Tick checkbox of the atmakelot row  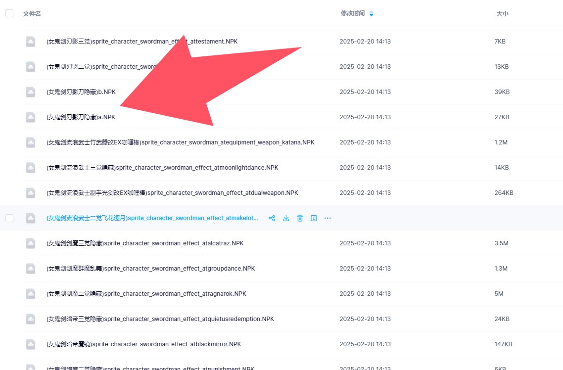coord(9,218)
